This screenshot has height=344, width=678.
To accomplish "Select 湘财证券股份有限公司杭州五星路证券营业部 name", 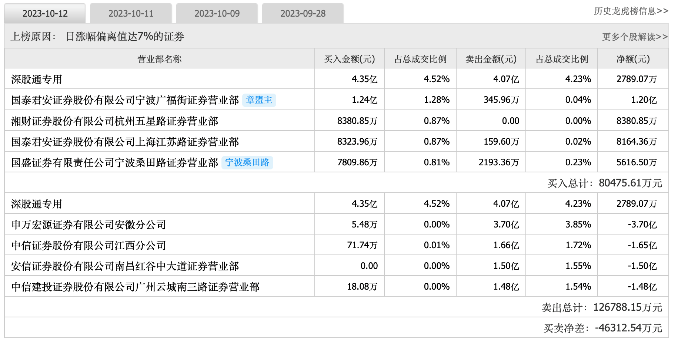I will pos(115,121).
